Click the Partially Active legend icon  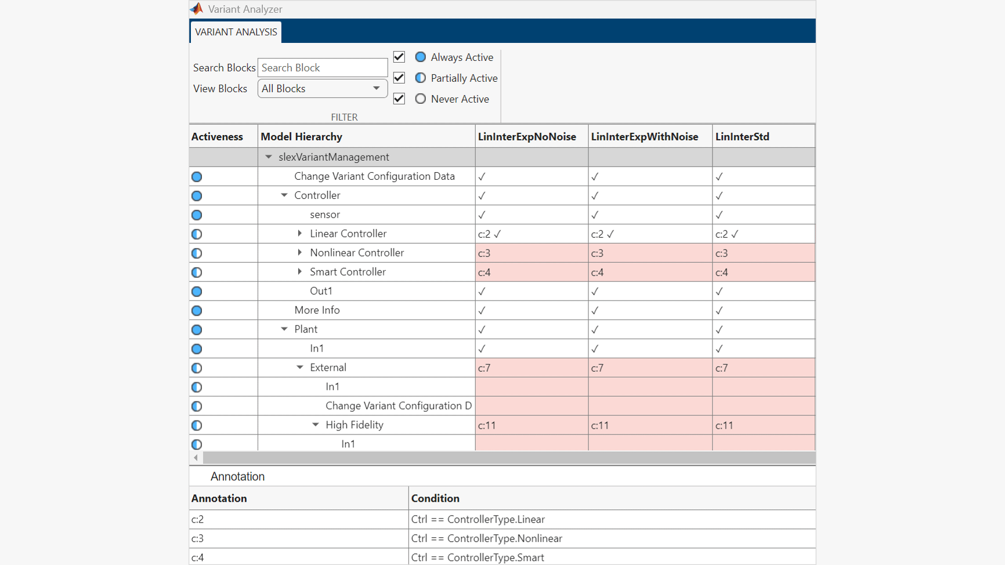[x=421, y=78]
